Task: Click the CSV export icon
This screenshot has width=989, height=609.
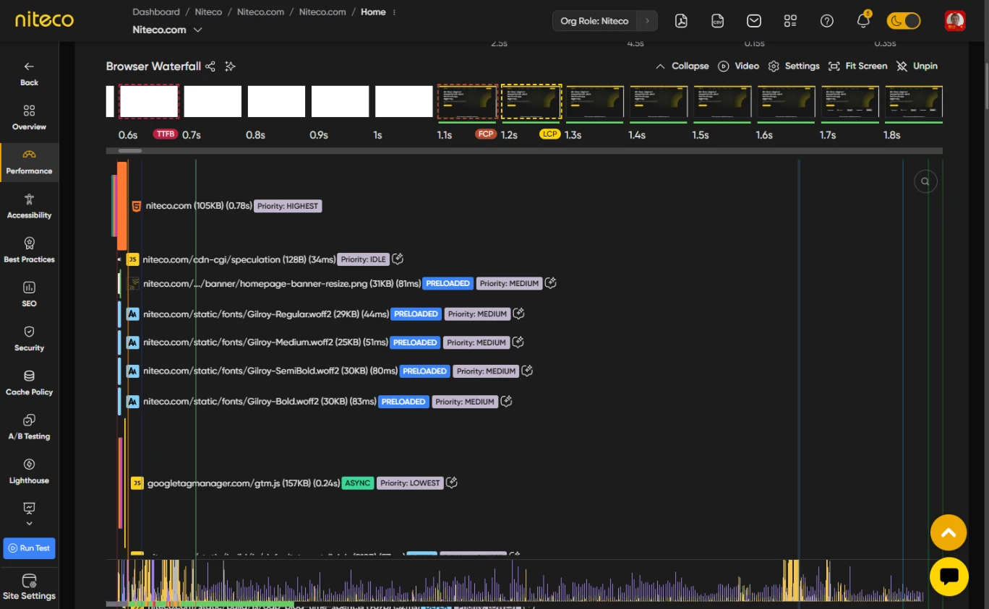Action: click(x=717, y=21)
